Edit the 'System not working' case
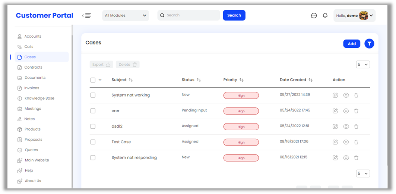 click(335, 95)
